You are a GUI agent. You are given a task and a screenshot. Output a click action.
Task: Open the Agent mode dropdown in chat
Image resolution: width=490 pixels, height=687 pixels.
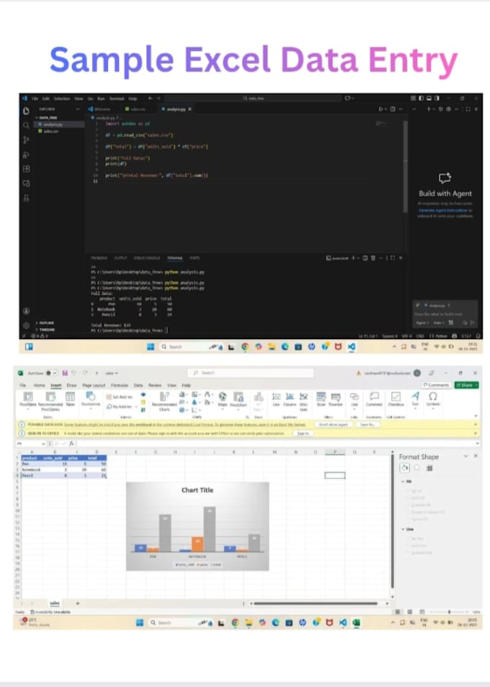[x=422, y=323]
